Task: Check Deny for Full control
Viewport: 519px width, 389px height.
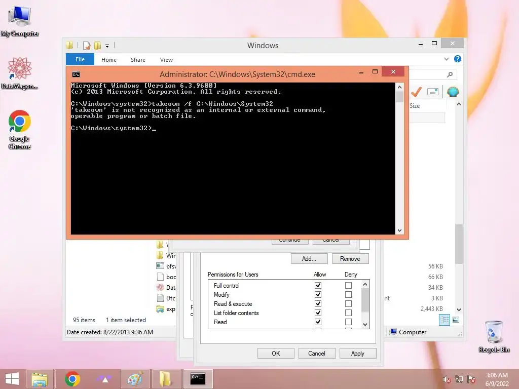Action: point(348,285)
